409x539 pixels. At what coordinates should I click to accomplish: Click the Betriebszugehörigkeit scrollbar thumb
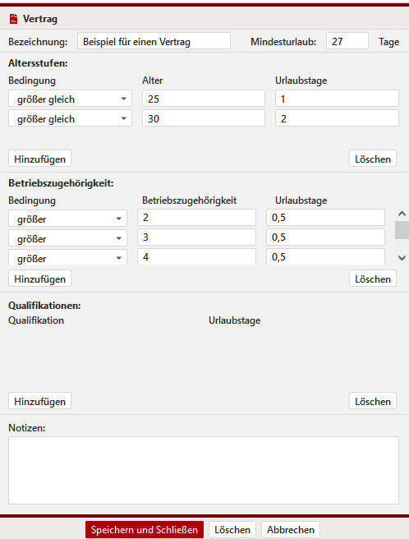[x=402, y=230]
